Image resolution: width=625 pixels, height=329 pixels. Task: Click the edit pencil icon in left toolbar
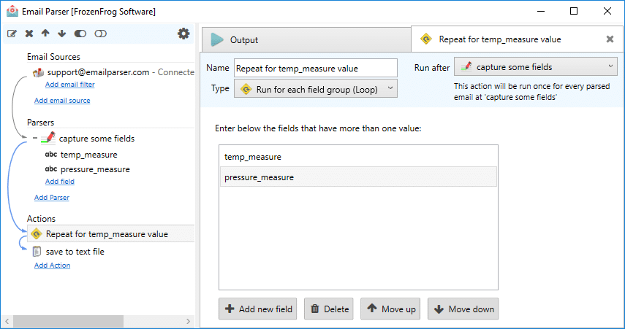click(x=12, y=34)
